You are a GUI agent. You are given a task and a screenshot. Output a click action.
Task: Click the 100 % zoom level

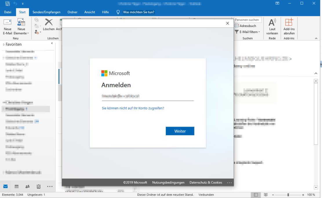pos(311,195)
